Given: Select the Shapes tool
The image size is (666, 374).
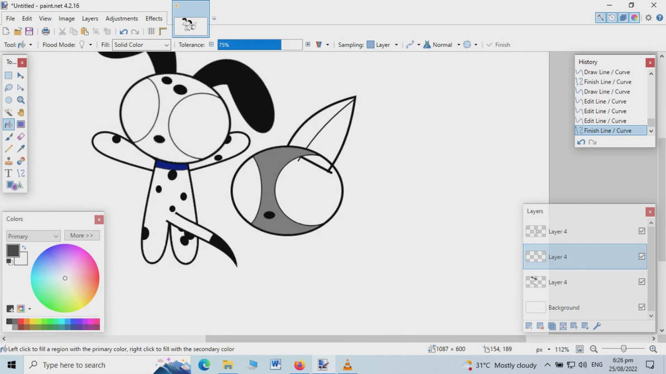Looking at the screenshot, I should (x=15, y=185).
